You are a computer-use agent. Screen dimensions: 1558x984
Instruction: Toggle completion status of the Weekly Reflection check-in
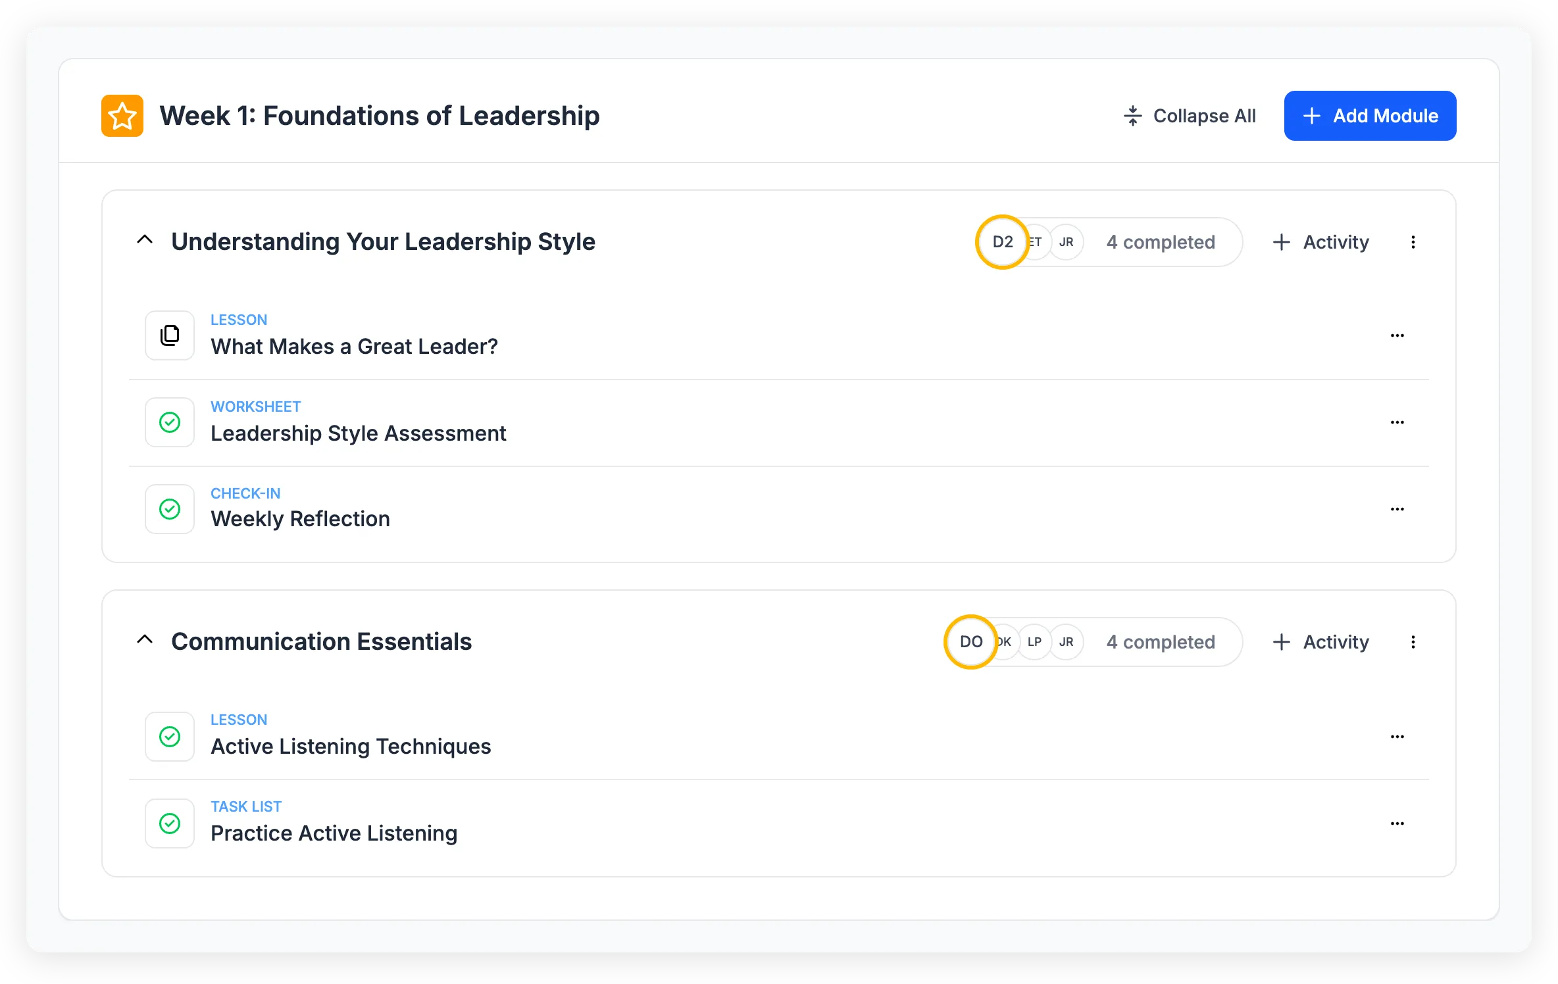pos(170,508)
